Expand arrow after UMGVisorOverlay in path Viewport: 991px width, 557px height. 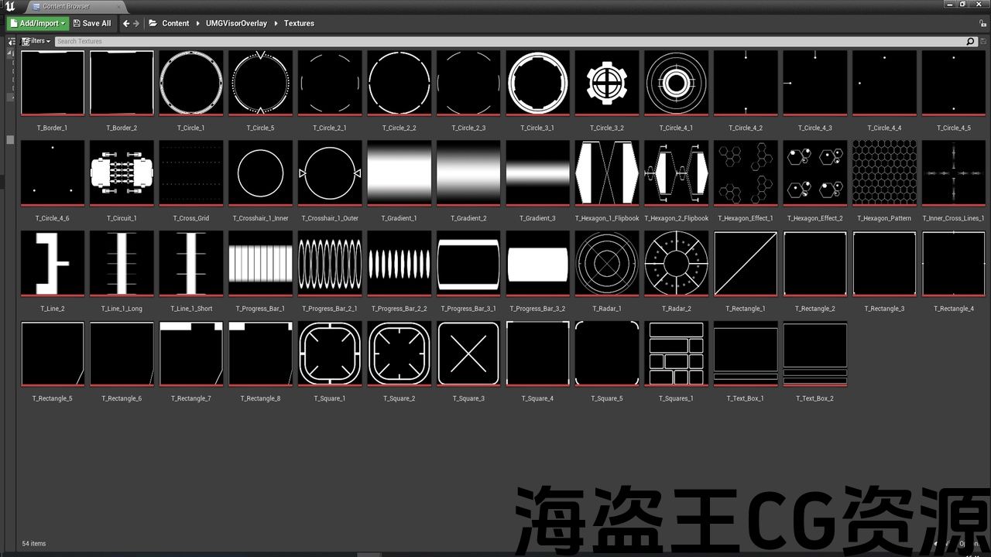276,23
